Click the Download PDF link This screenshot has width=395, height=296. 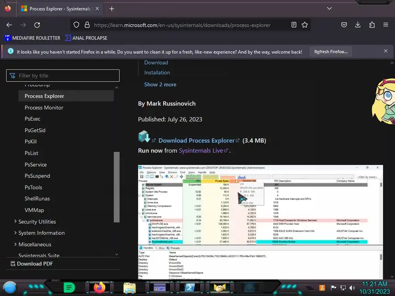pos(32,264)
